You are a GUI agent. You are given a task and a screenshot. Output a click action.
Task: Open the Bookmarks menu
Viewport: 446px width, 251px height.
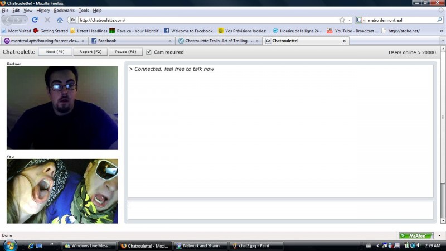(x=64, y=10)
